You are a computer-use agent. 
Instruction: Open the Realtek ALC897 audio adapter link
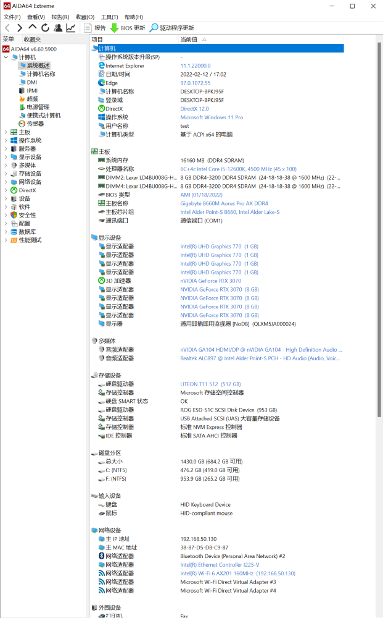260,358
